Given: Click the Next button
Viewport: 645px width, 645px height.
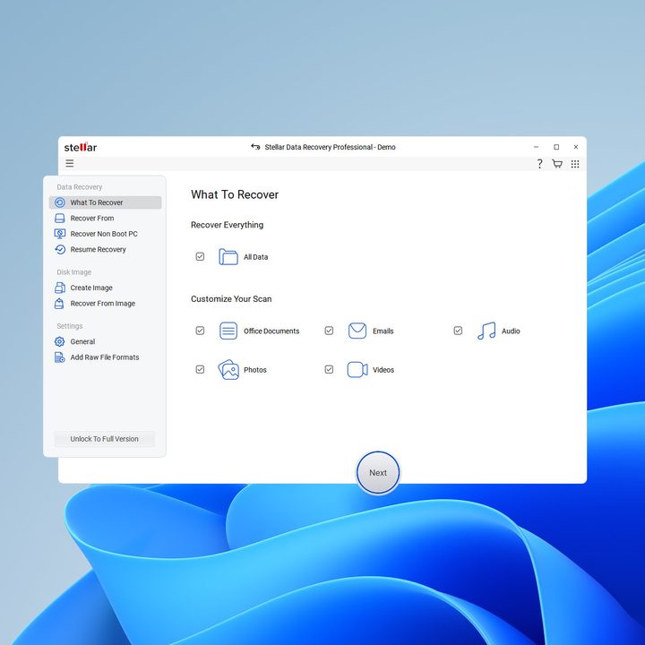Looking at the screenshot, I should coord(378,473).
